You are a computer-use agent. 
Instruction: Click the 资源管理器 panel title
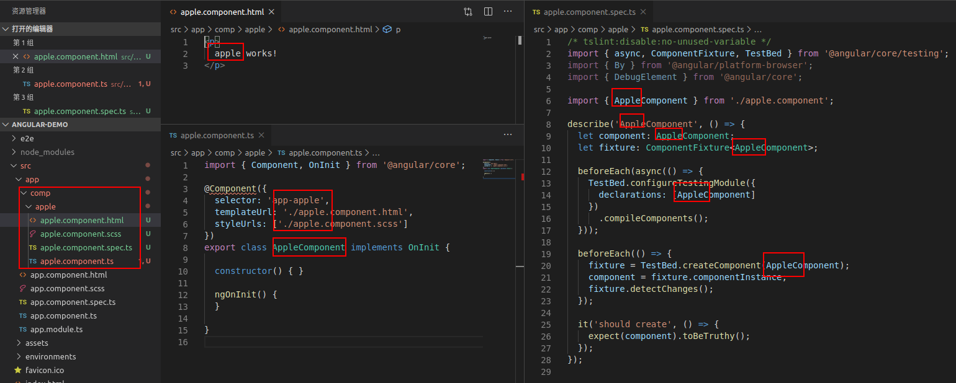click(29, 11)
